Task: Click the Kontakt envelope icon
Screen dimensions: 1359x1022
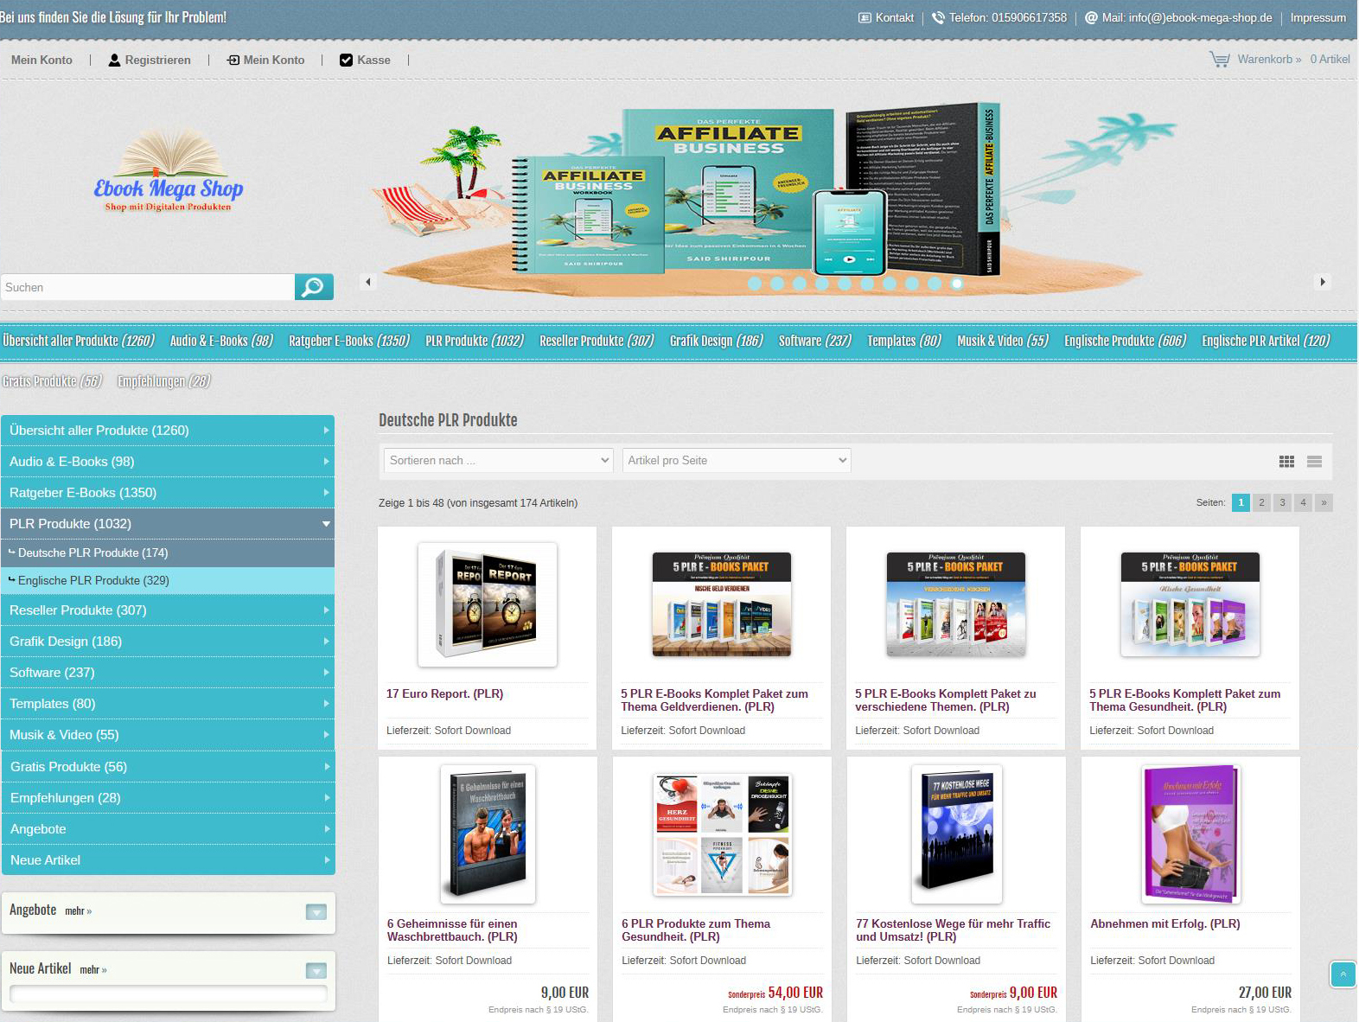Action: point(865,18)
